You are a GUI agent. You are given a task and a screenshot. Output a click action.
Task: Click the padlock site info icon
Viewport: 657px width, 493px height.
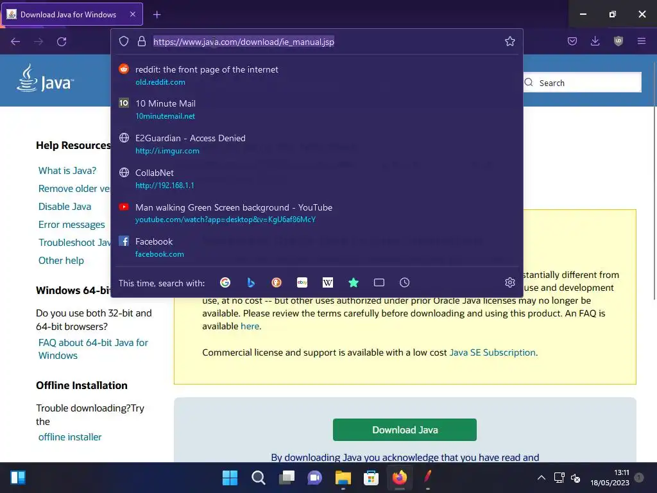pyautogui.click(x=142, y=41)
